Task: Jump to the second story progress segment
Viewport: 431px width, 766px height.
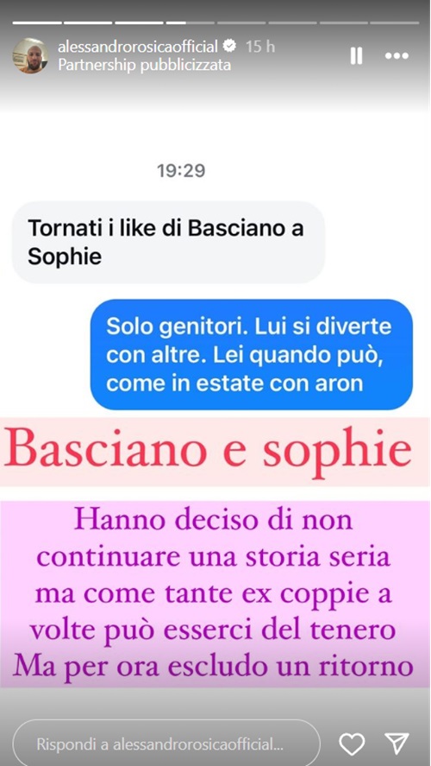Action: pyautogui.click(x=88, y=22)
